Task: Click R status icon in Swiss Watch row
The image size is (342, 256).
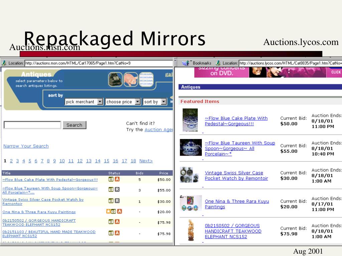Action: click(117, 201)
